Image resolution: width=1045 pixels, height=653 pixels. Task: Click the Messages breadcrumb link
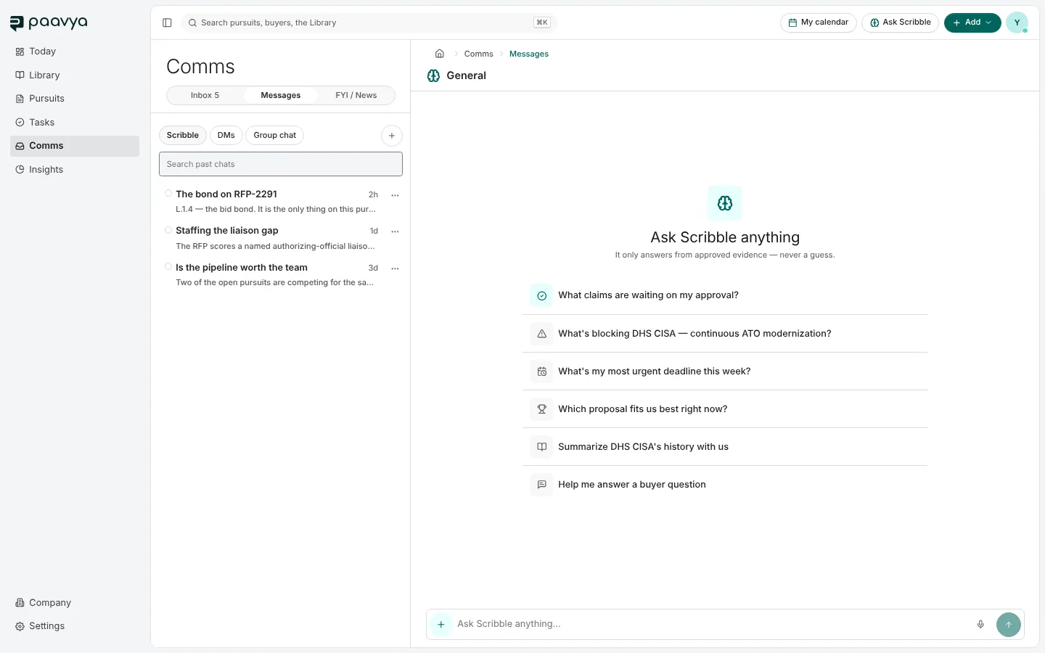529,54
